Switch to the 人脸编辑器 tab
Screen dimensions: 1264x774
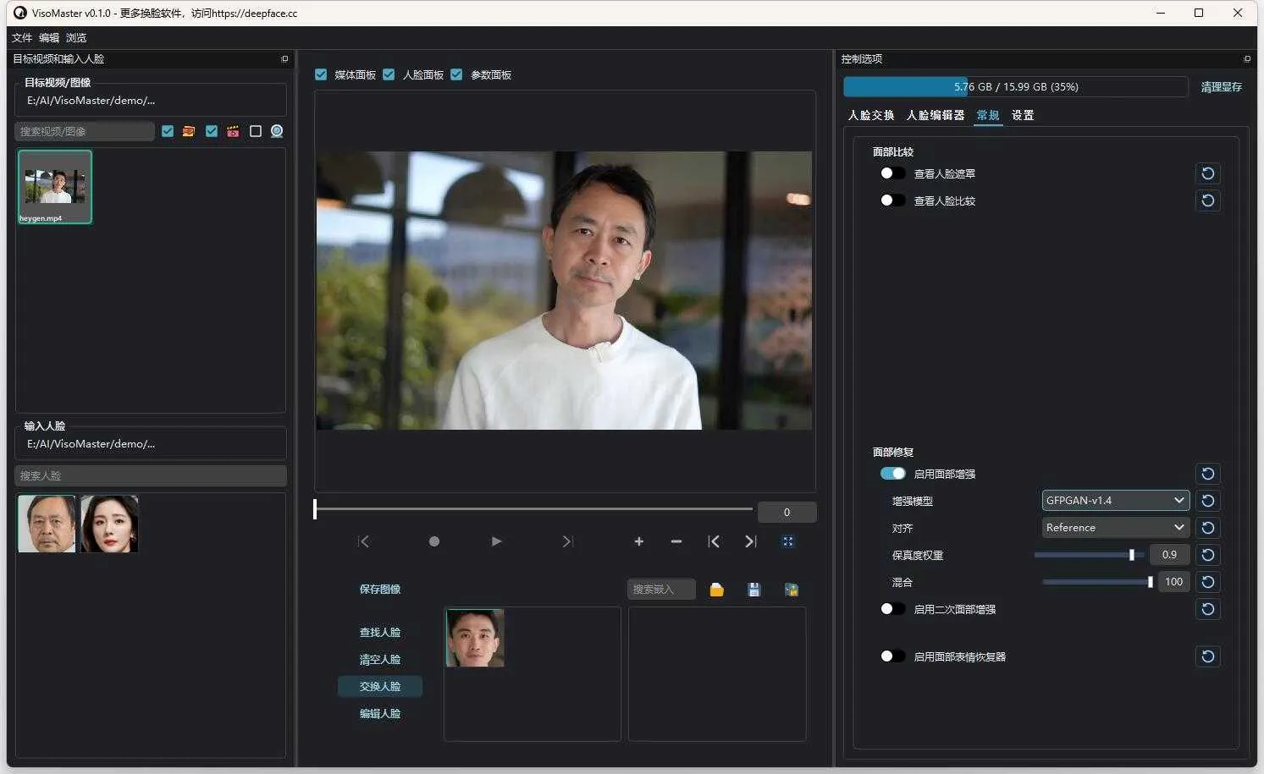936,115
